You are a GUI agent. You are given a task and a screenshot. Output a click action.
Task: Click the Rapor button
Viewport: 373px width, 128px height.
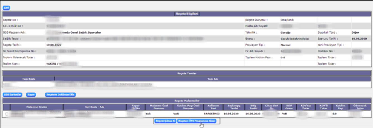coord(31,94)
